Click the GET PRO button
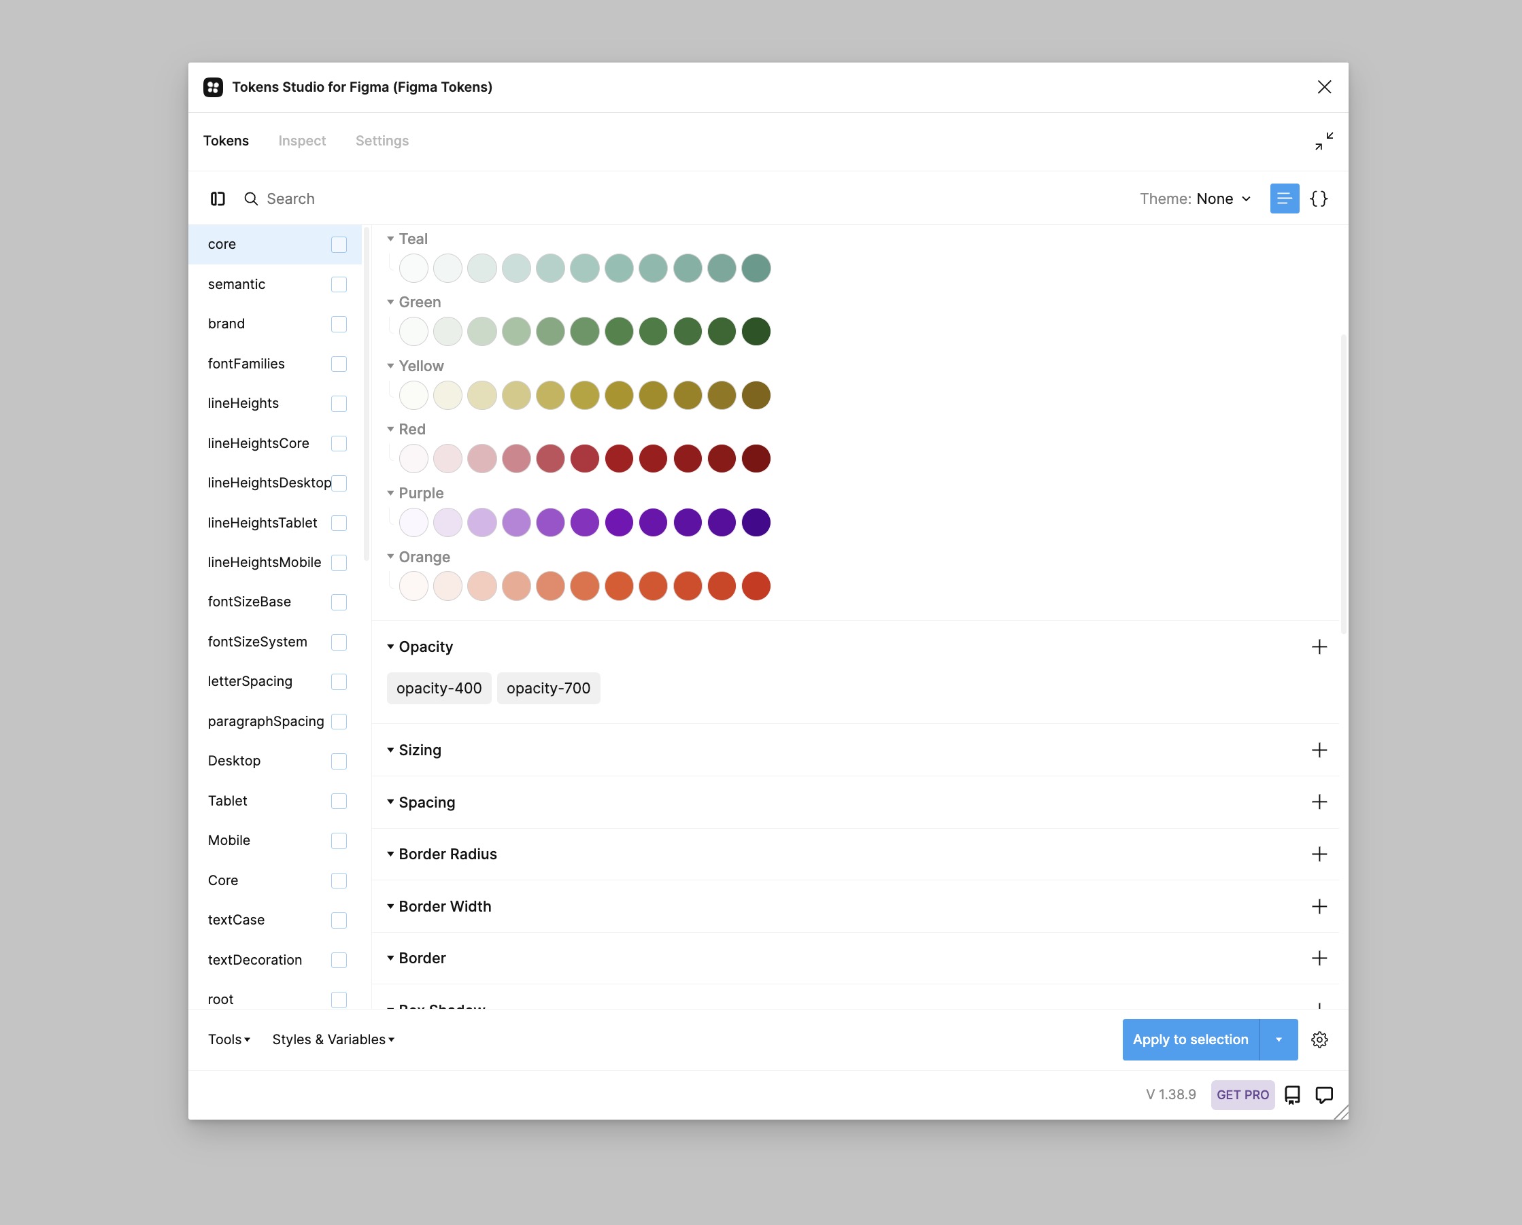The image size is (1522, 1225). pos(1242,1094)
